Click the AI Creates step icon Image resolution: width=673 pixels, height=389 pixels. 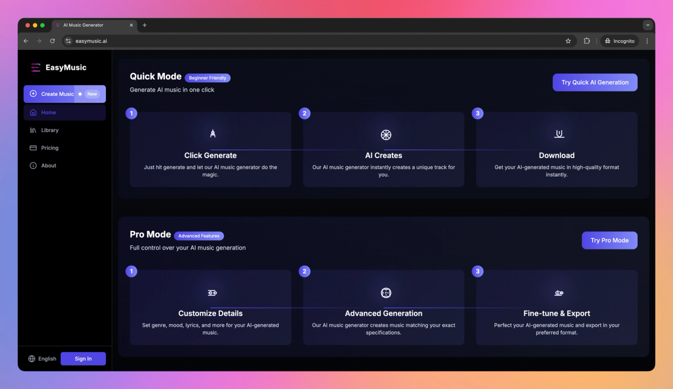pos(385,135)
